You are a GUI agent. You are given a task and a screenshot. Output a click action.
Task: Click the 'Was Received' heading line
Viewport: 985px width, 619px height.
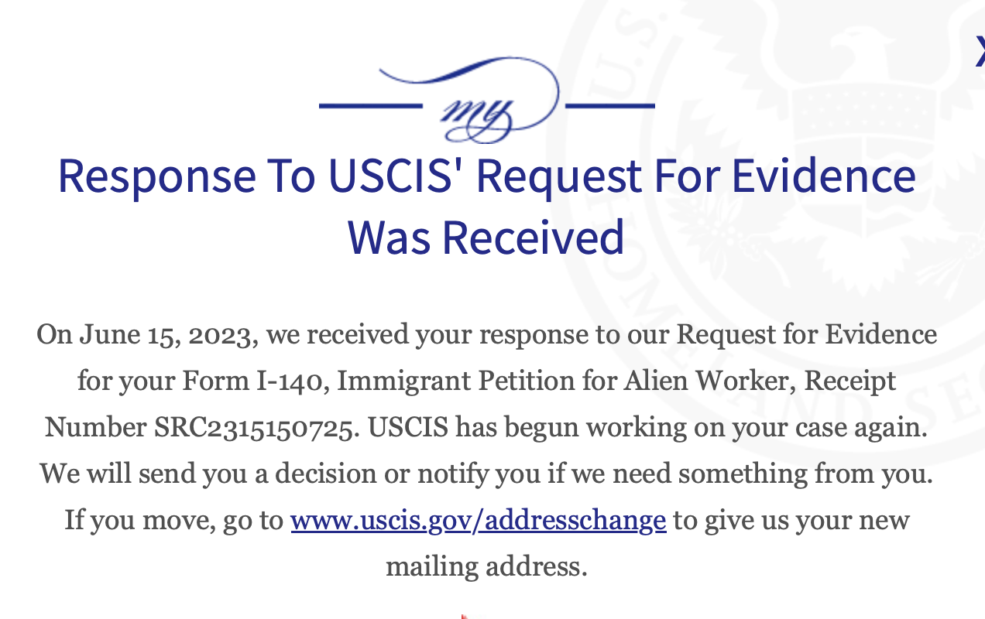[x=486, y=237]
